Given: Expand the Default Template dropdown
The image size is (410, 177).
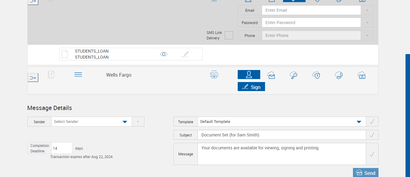Looking at the screenshot, I should 282,122.
